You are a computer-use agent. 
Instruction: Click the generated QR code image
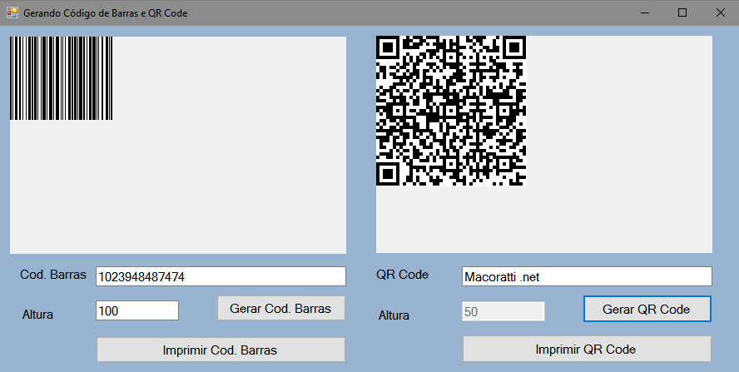pos(451,111)
